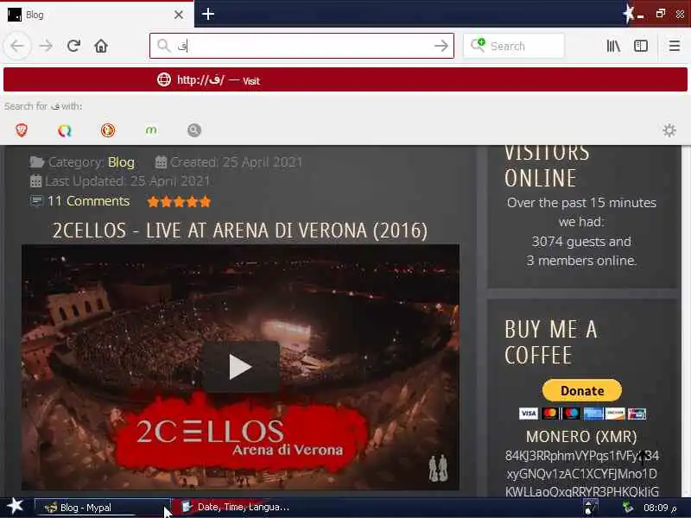
Task: Select the Monero wallet address text
Action: [581, 473]
